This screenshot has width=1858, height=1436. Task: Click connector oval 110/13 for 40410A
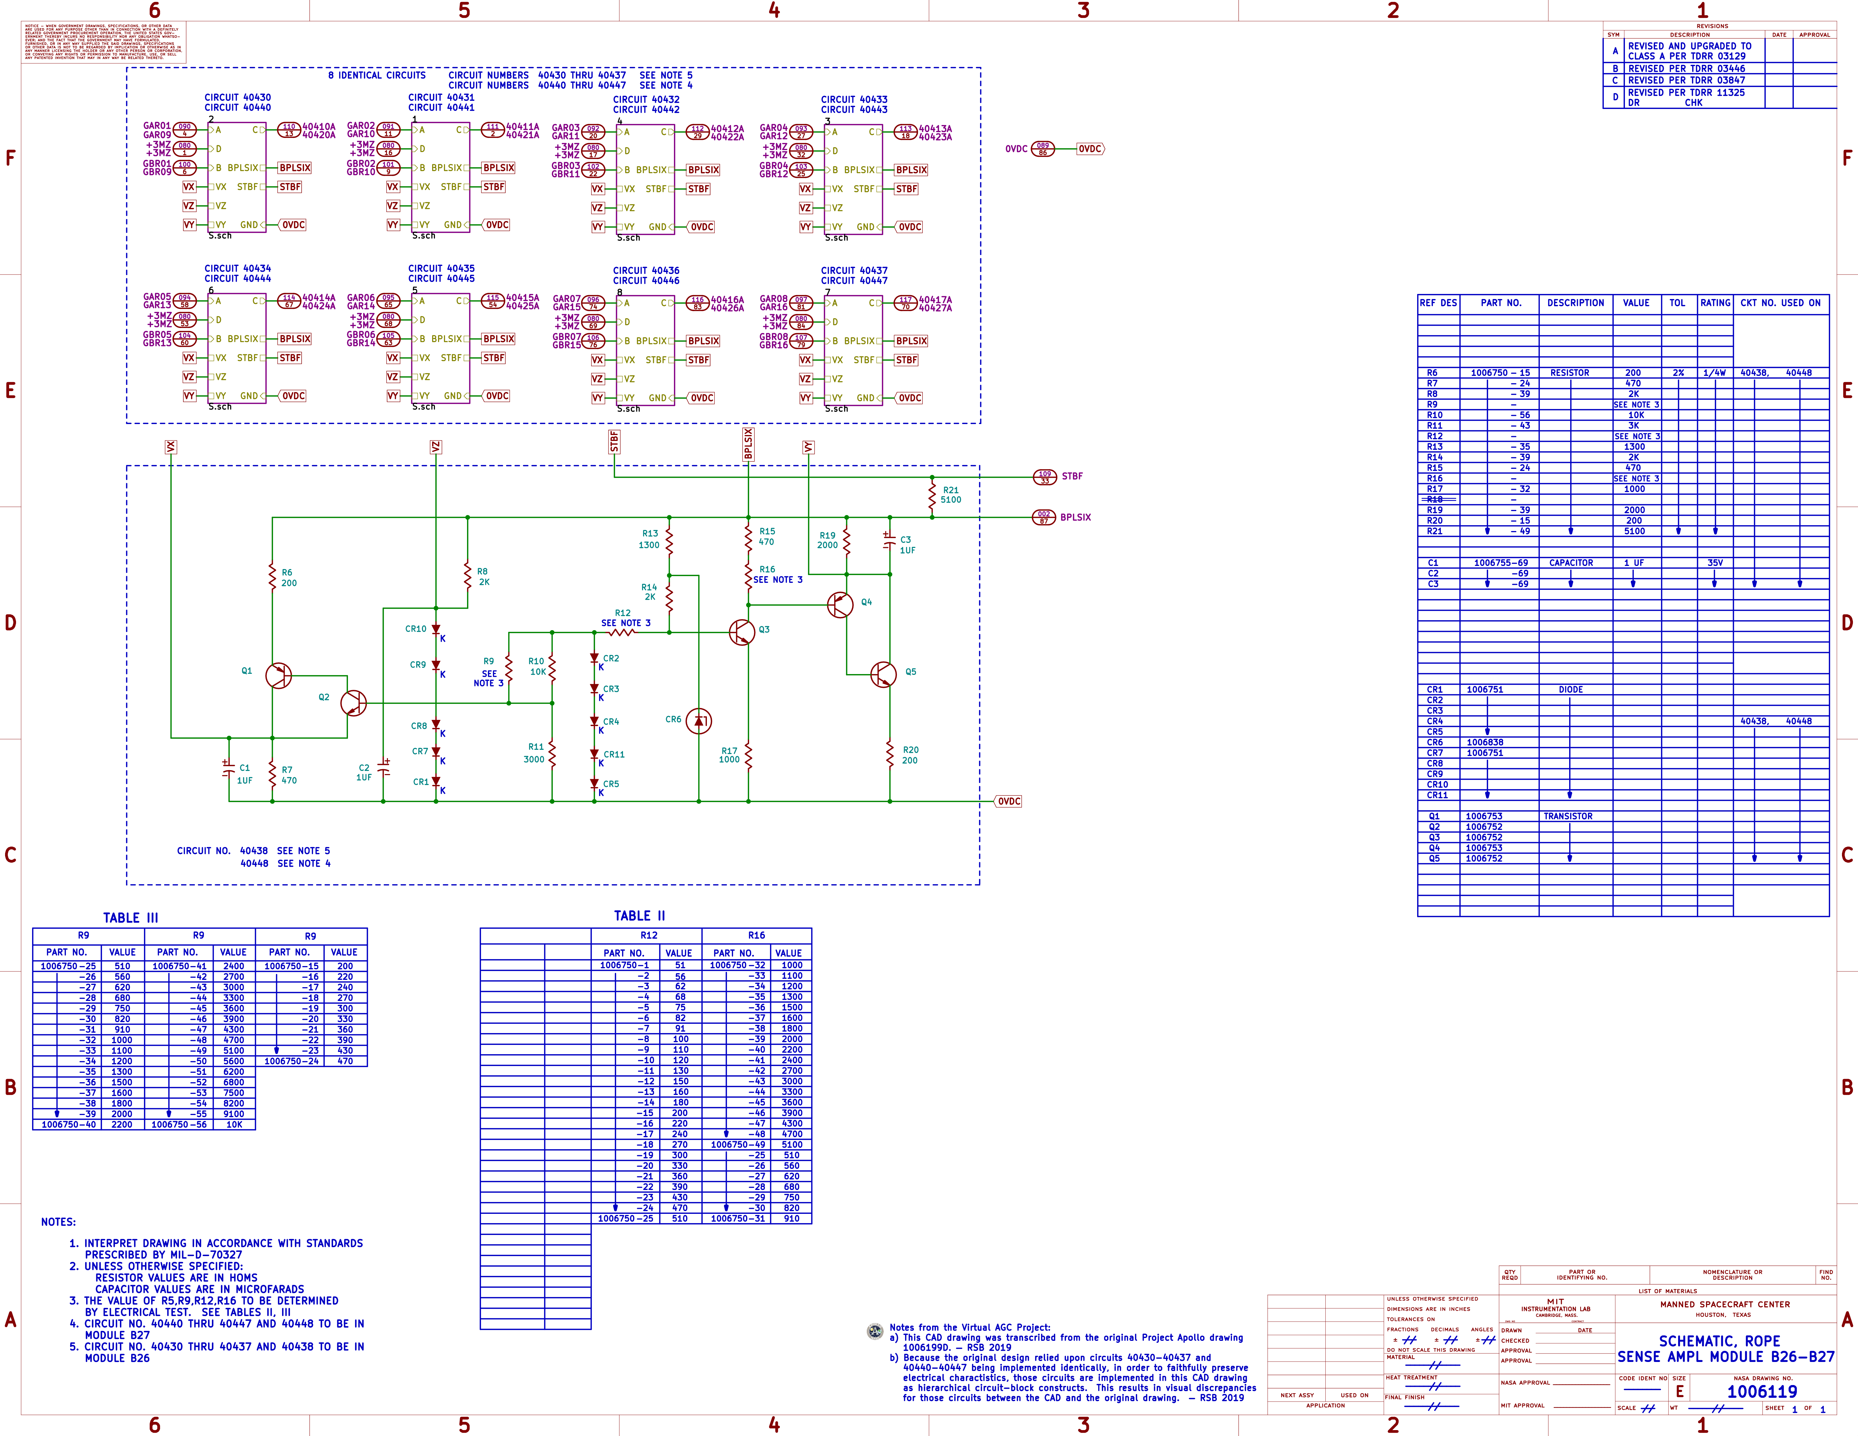289,130
